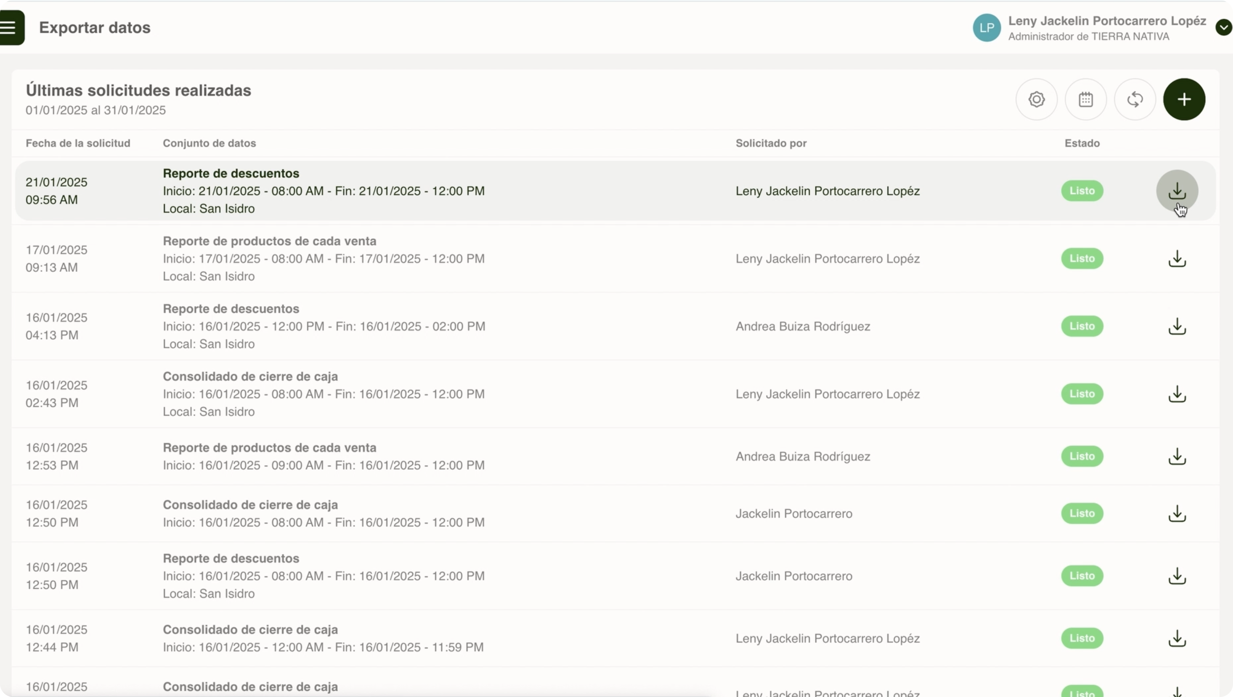Click the LP user avatar
Image resolution: width=1233 pixels, height=697 pixels.
[987, 28]
